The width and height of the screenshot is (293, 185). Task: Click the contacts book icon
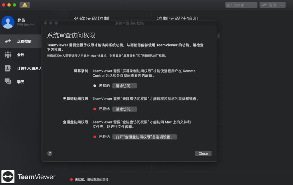click(x=8, y=68)
